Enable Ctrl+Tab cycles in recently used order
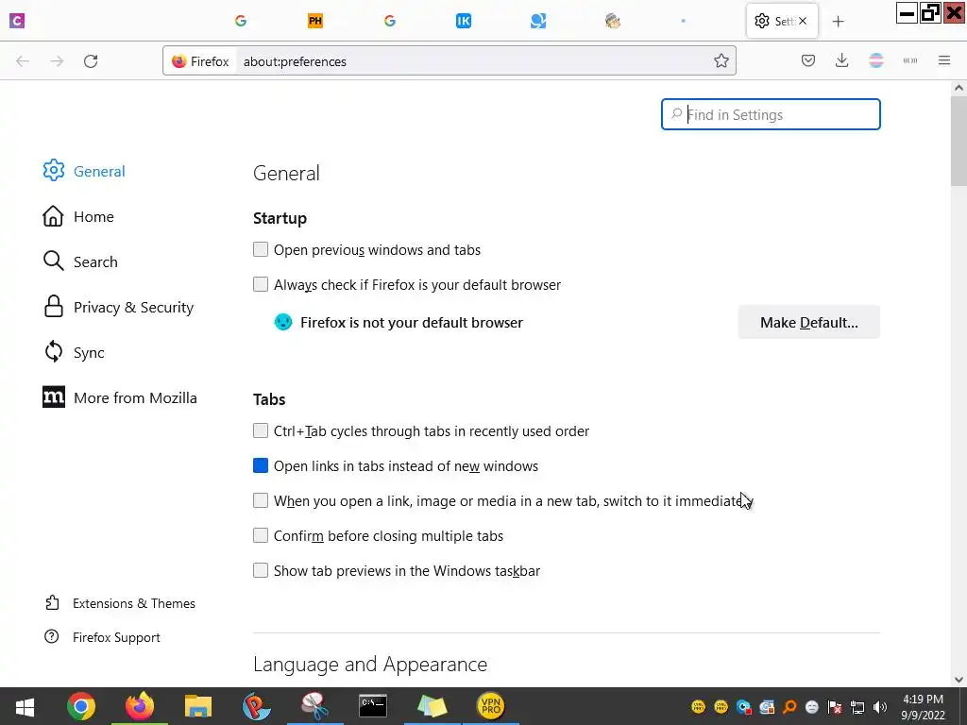This screenshot has width=967, height=725. click(x=261, y=430)
